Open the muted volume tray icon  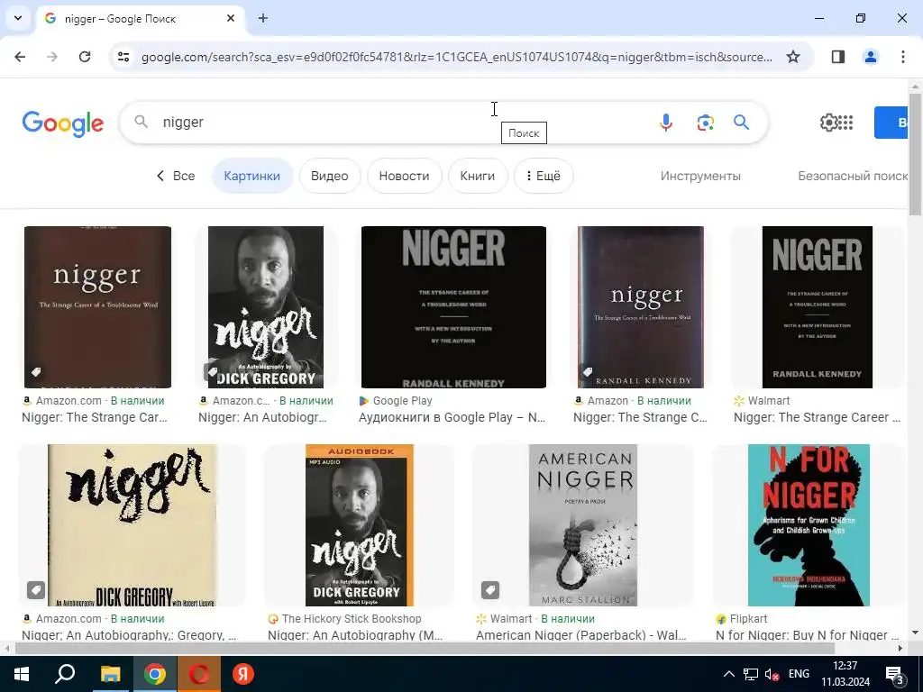click(772, 674)
